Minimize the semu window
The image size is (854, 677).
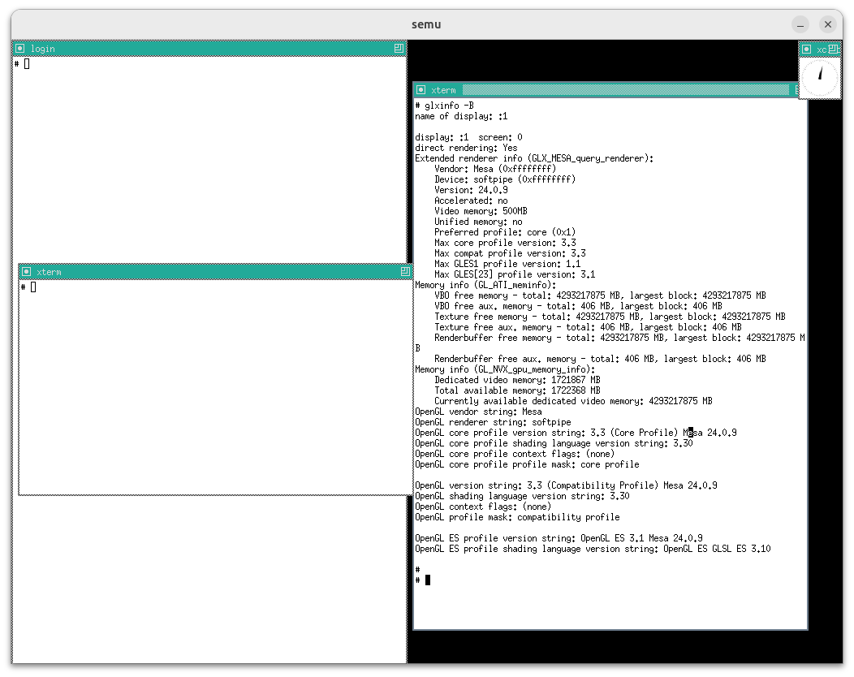[x=800, y=24]
